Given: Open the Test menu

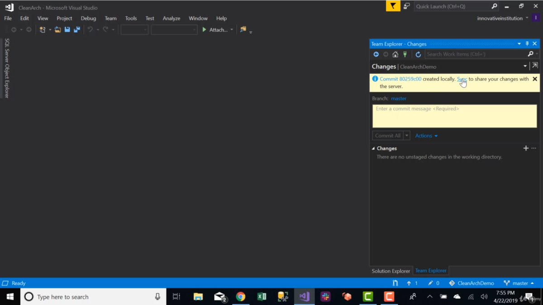Looking at the screenshot, I should (150, 19).
